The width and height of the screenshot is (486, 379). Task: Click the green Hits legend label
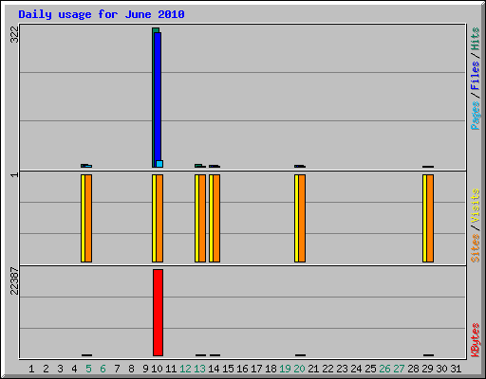tap(476, 39)
